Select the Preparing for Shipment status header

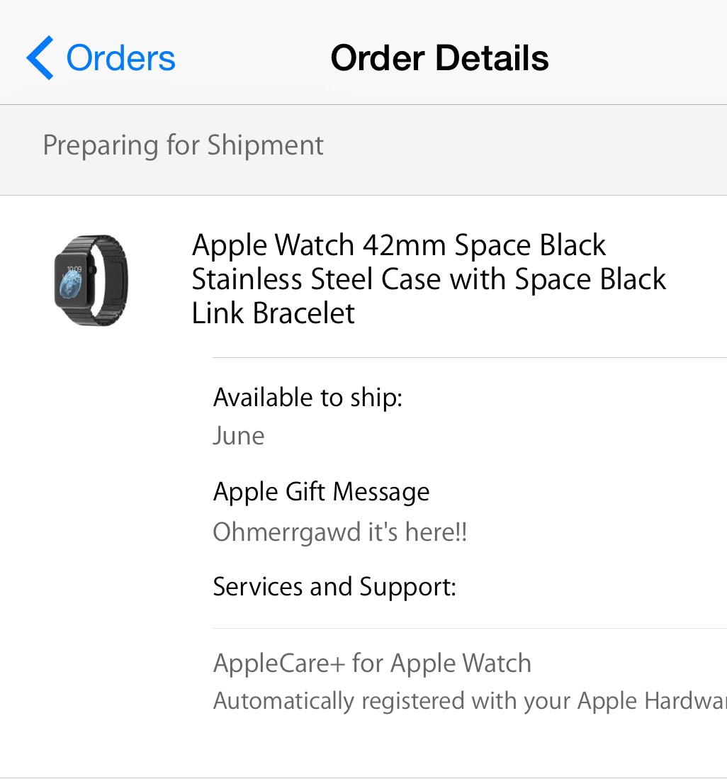tap(183, 145)
